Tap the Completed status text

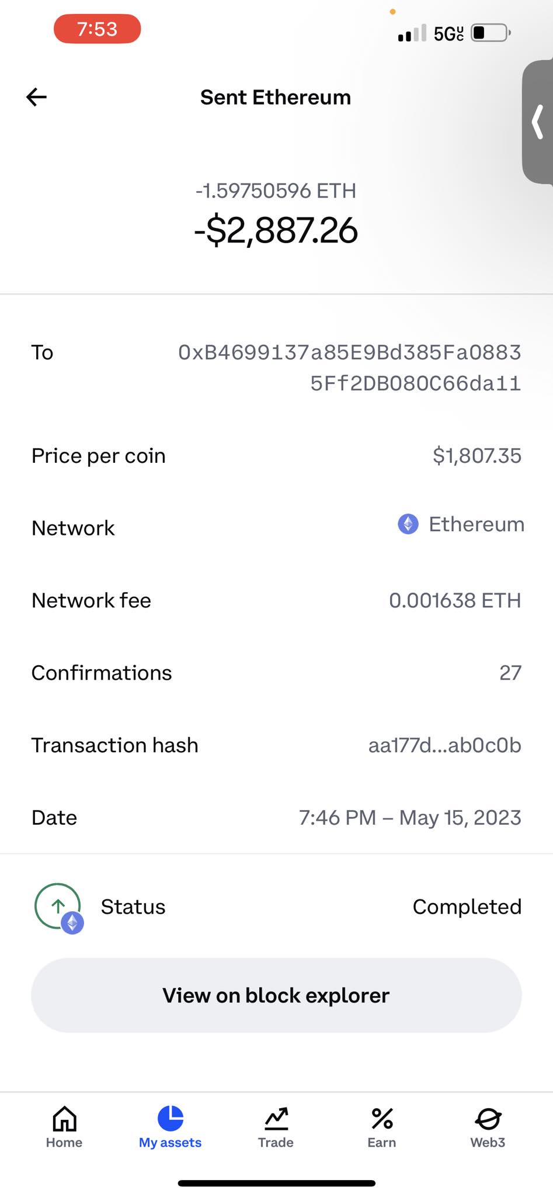(x=467, y=907)
